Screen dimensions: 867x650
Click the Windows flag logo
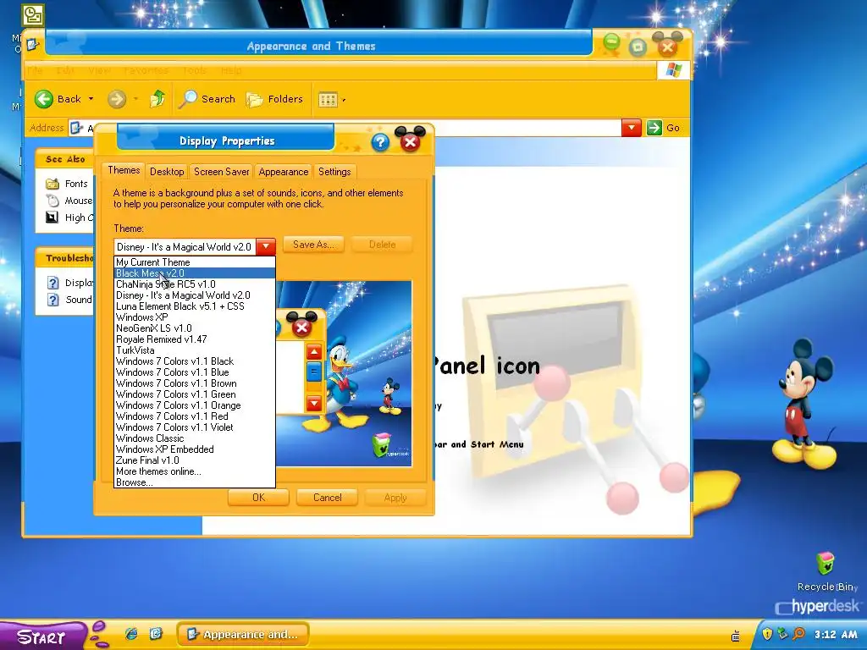pos(673,70)
